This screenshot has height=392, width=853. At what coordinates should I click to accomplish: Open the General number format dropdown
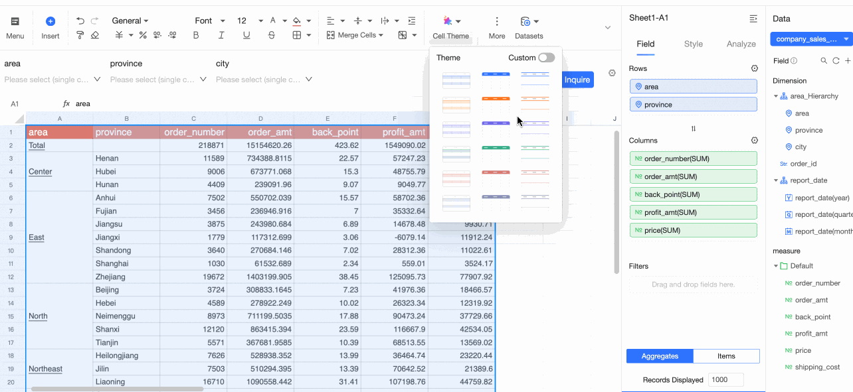tap(130, 21)
